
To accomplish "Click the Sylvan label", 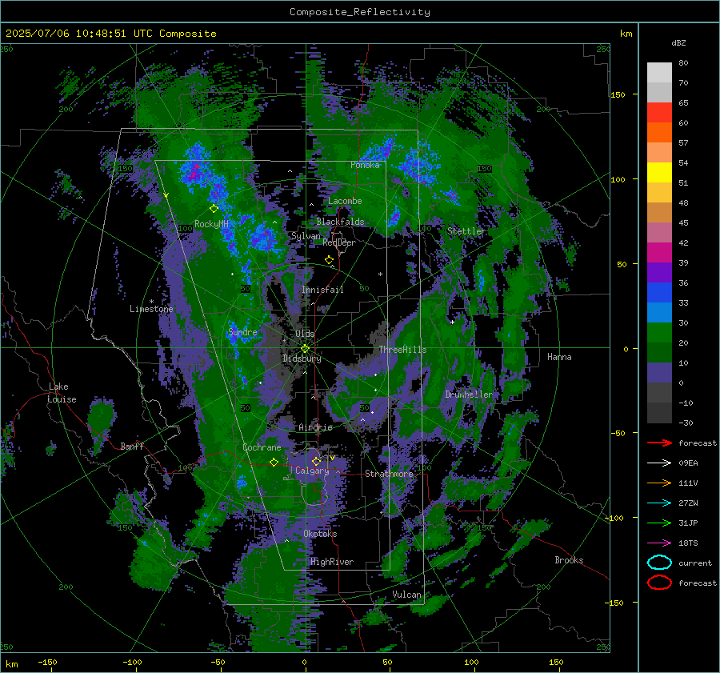I will click(306, 236).
